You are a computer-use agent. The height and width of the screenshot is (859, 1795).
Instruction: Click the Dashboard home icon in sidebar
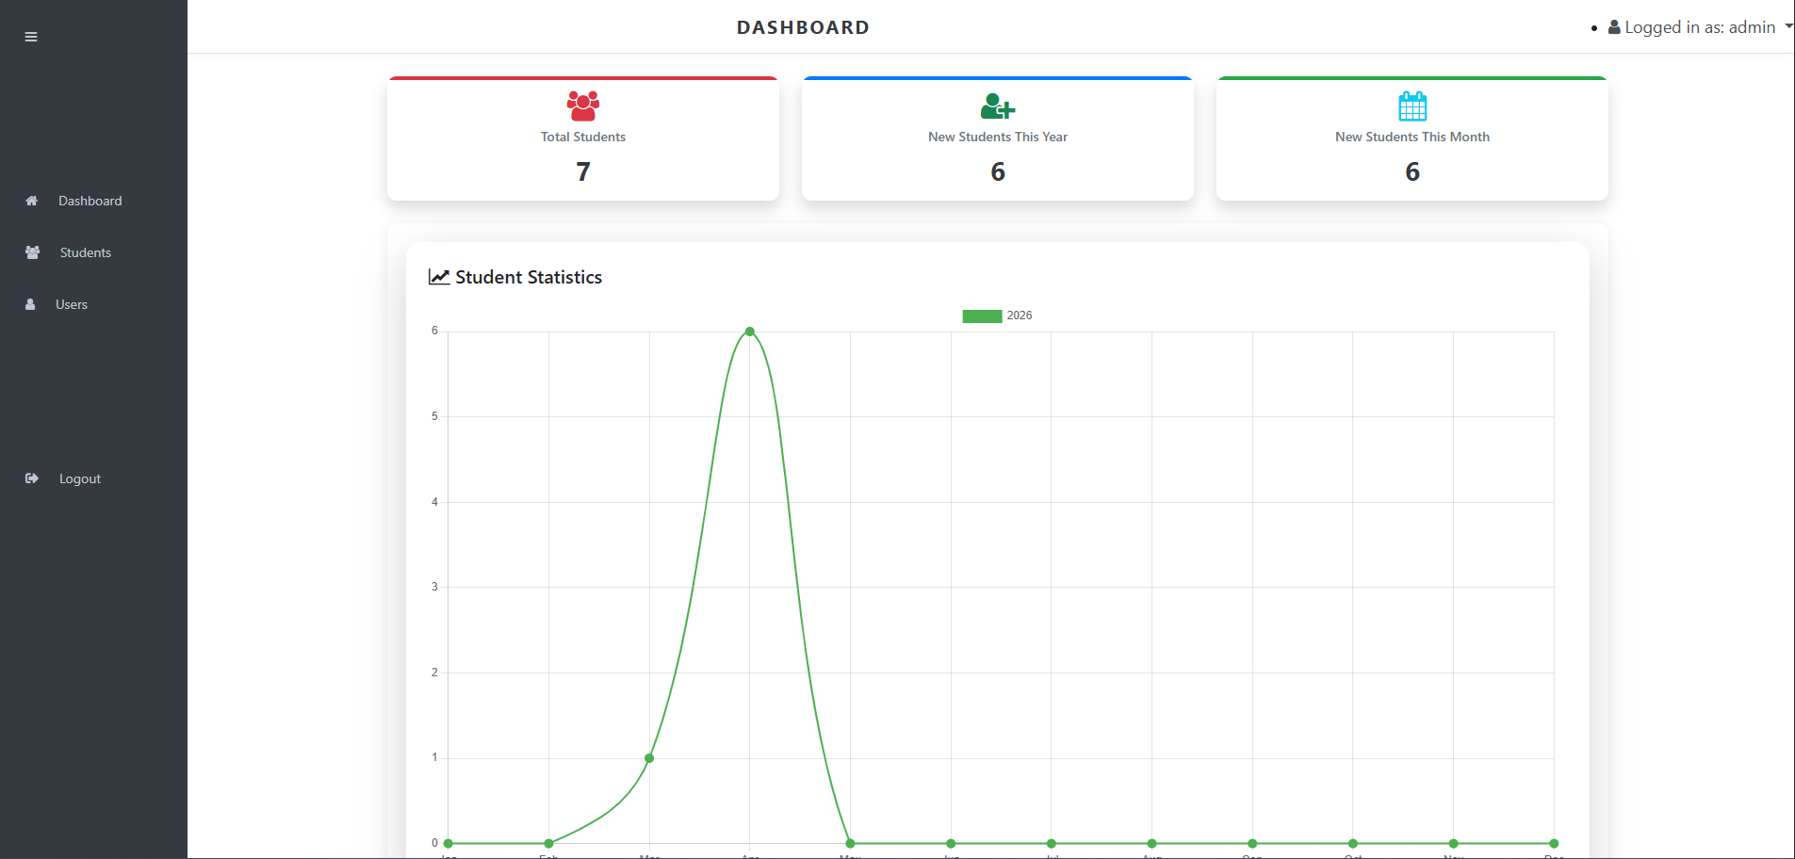31,201
